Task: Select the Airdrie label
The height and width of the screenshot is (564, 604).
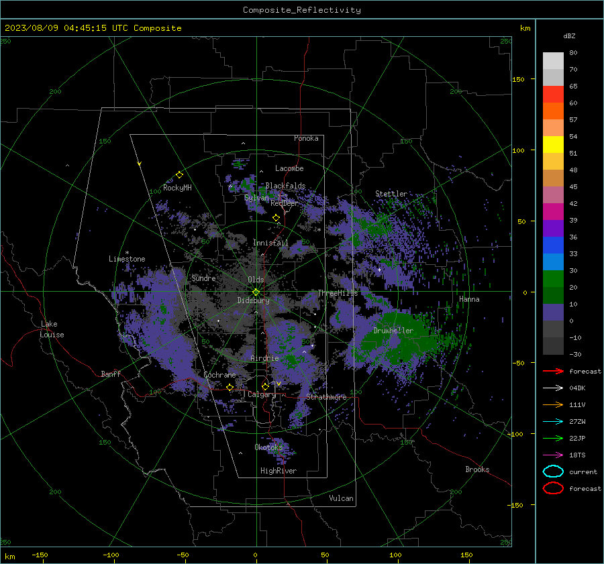Action: (264, 358)
